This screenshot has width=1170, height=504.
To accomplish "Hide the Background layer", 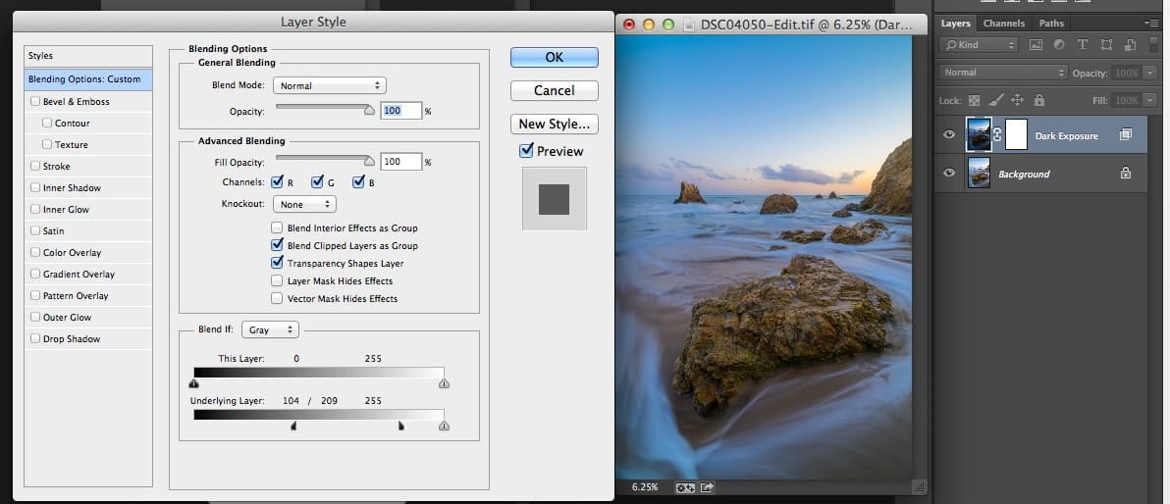I will click(x=949, y=173).
